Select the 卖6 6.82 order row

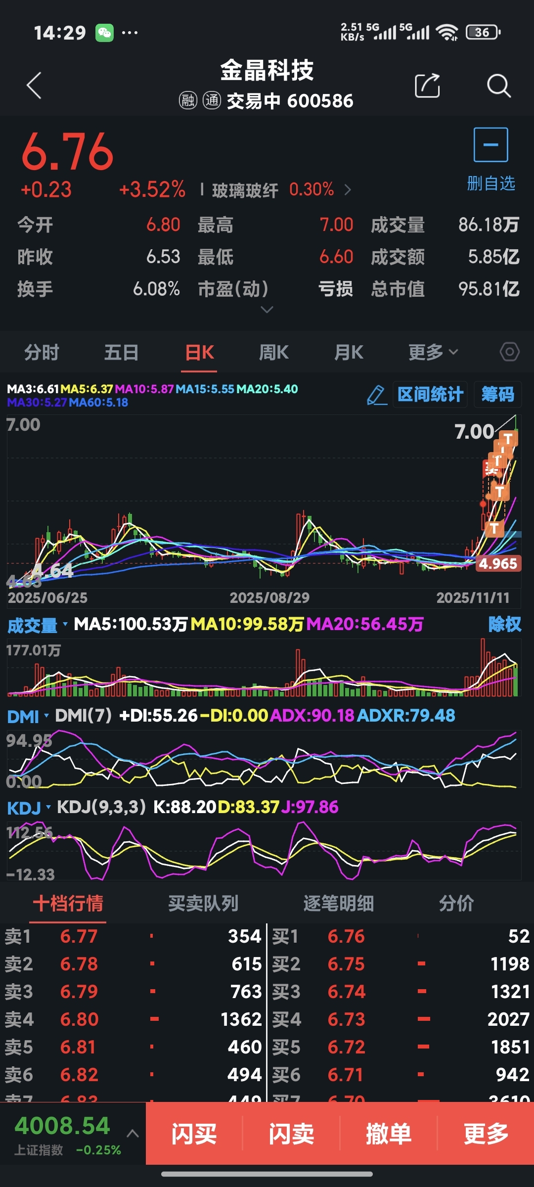[x=133, y=1074]
